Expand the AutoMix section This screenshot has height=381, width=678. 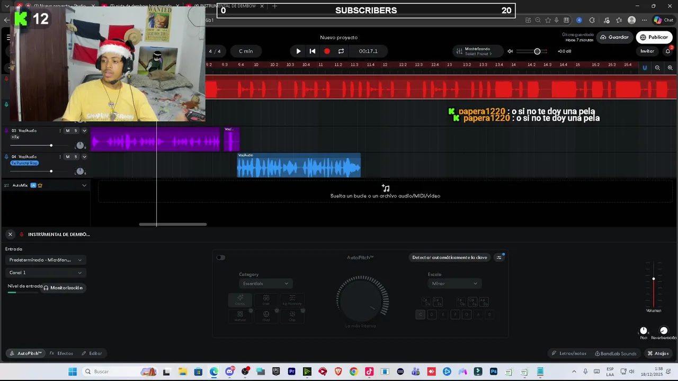point(84,185)
